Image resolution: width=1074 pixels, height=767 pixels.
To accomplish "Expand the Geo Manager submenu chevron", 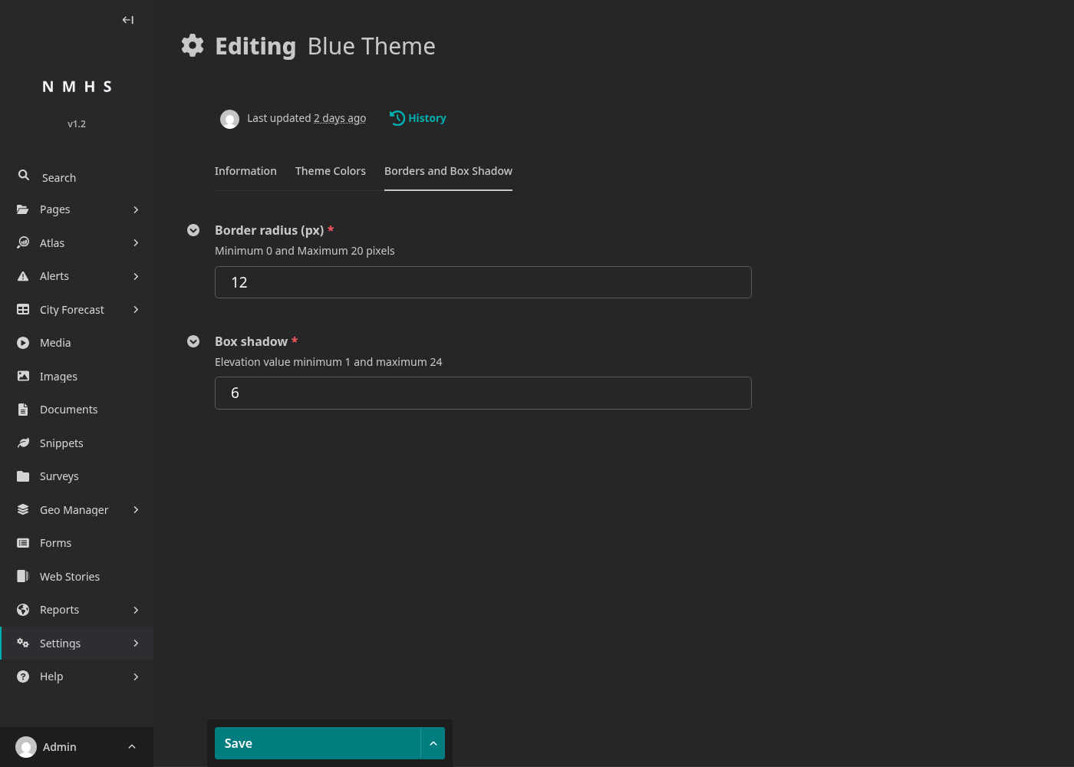I will [136, 509].
